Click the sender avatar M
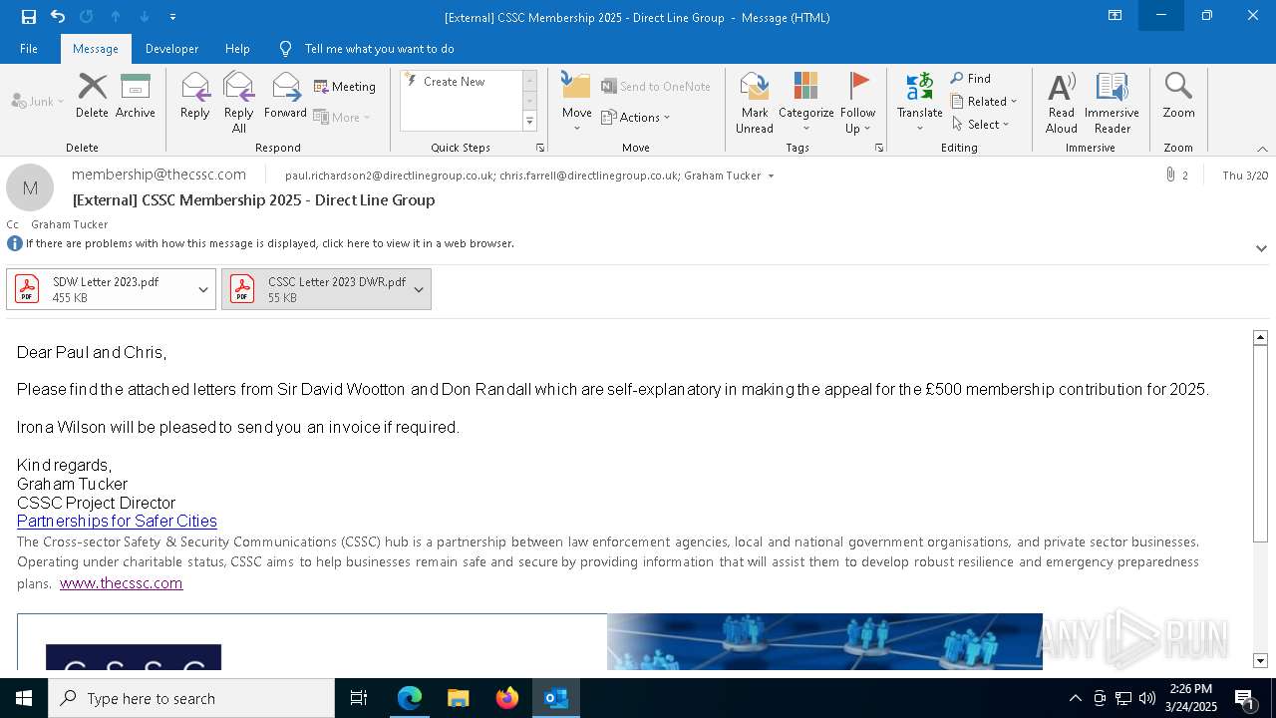1276x718 pixels. tap(30, 187)
